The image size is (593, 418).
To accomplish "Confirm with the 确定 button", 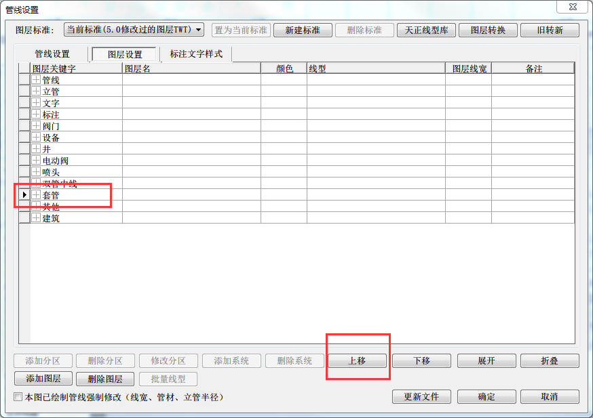I will click(x=486, y=396).
